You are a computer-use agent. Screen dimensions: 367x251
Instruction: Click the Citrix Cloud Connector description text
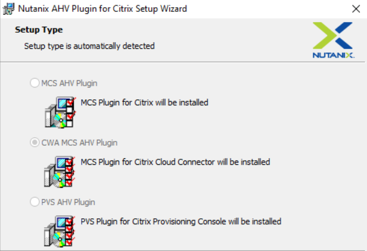pyautogui.click(x=175, y=162)
